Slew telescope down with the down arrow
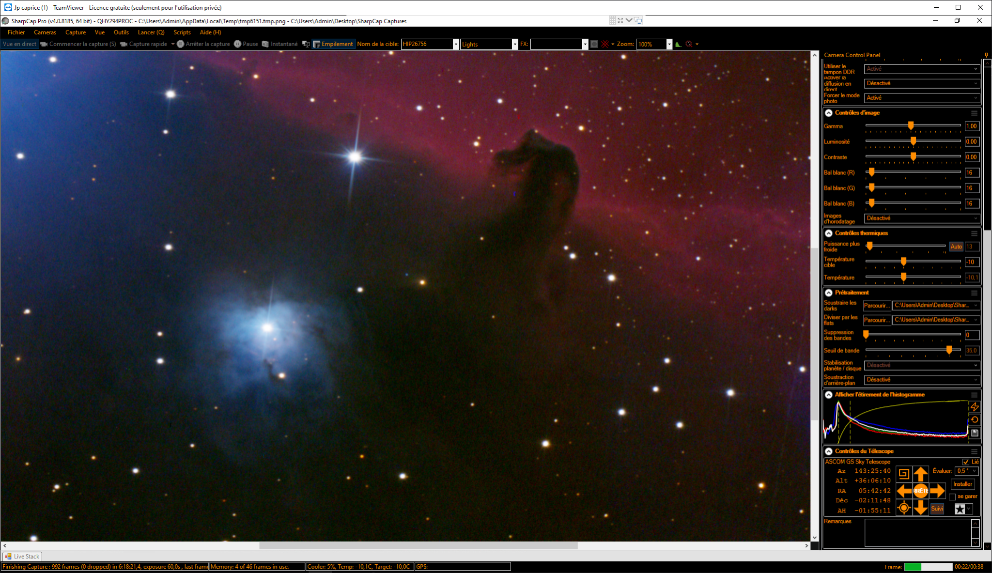This screenshot has width=992, height=573. point(921,508)
